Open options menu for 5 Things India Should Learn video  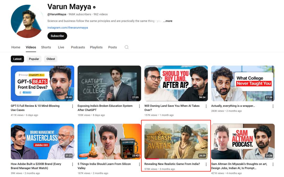[139, 164]
